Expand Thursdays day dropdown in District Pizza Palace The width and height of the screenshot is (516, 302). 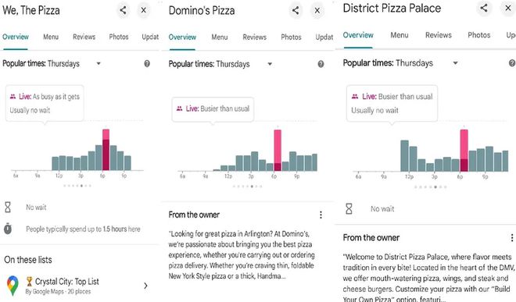click(456, 63)
